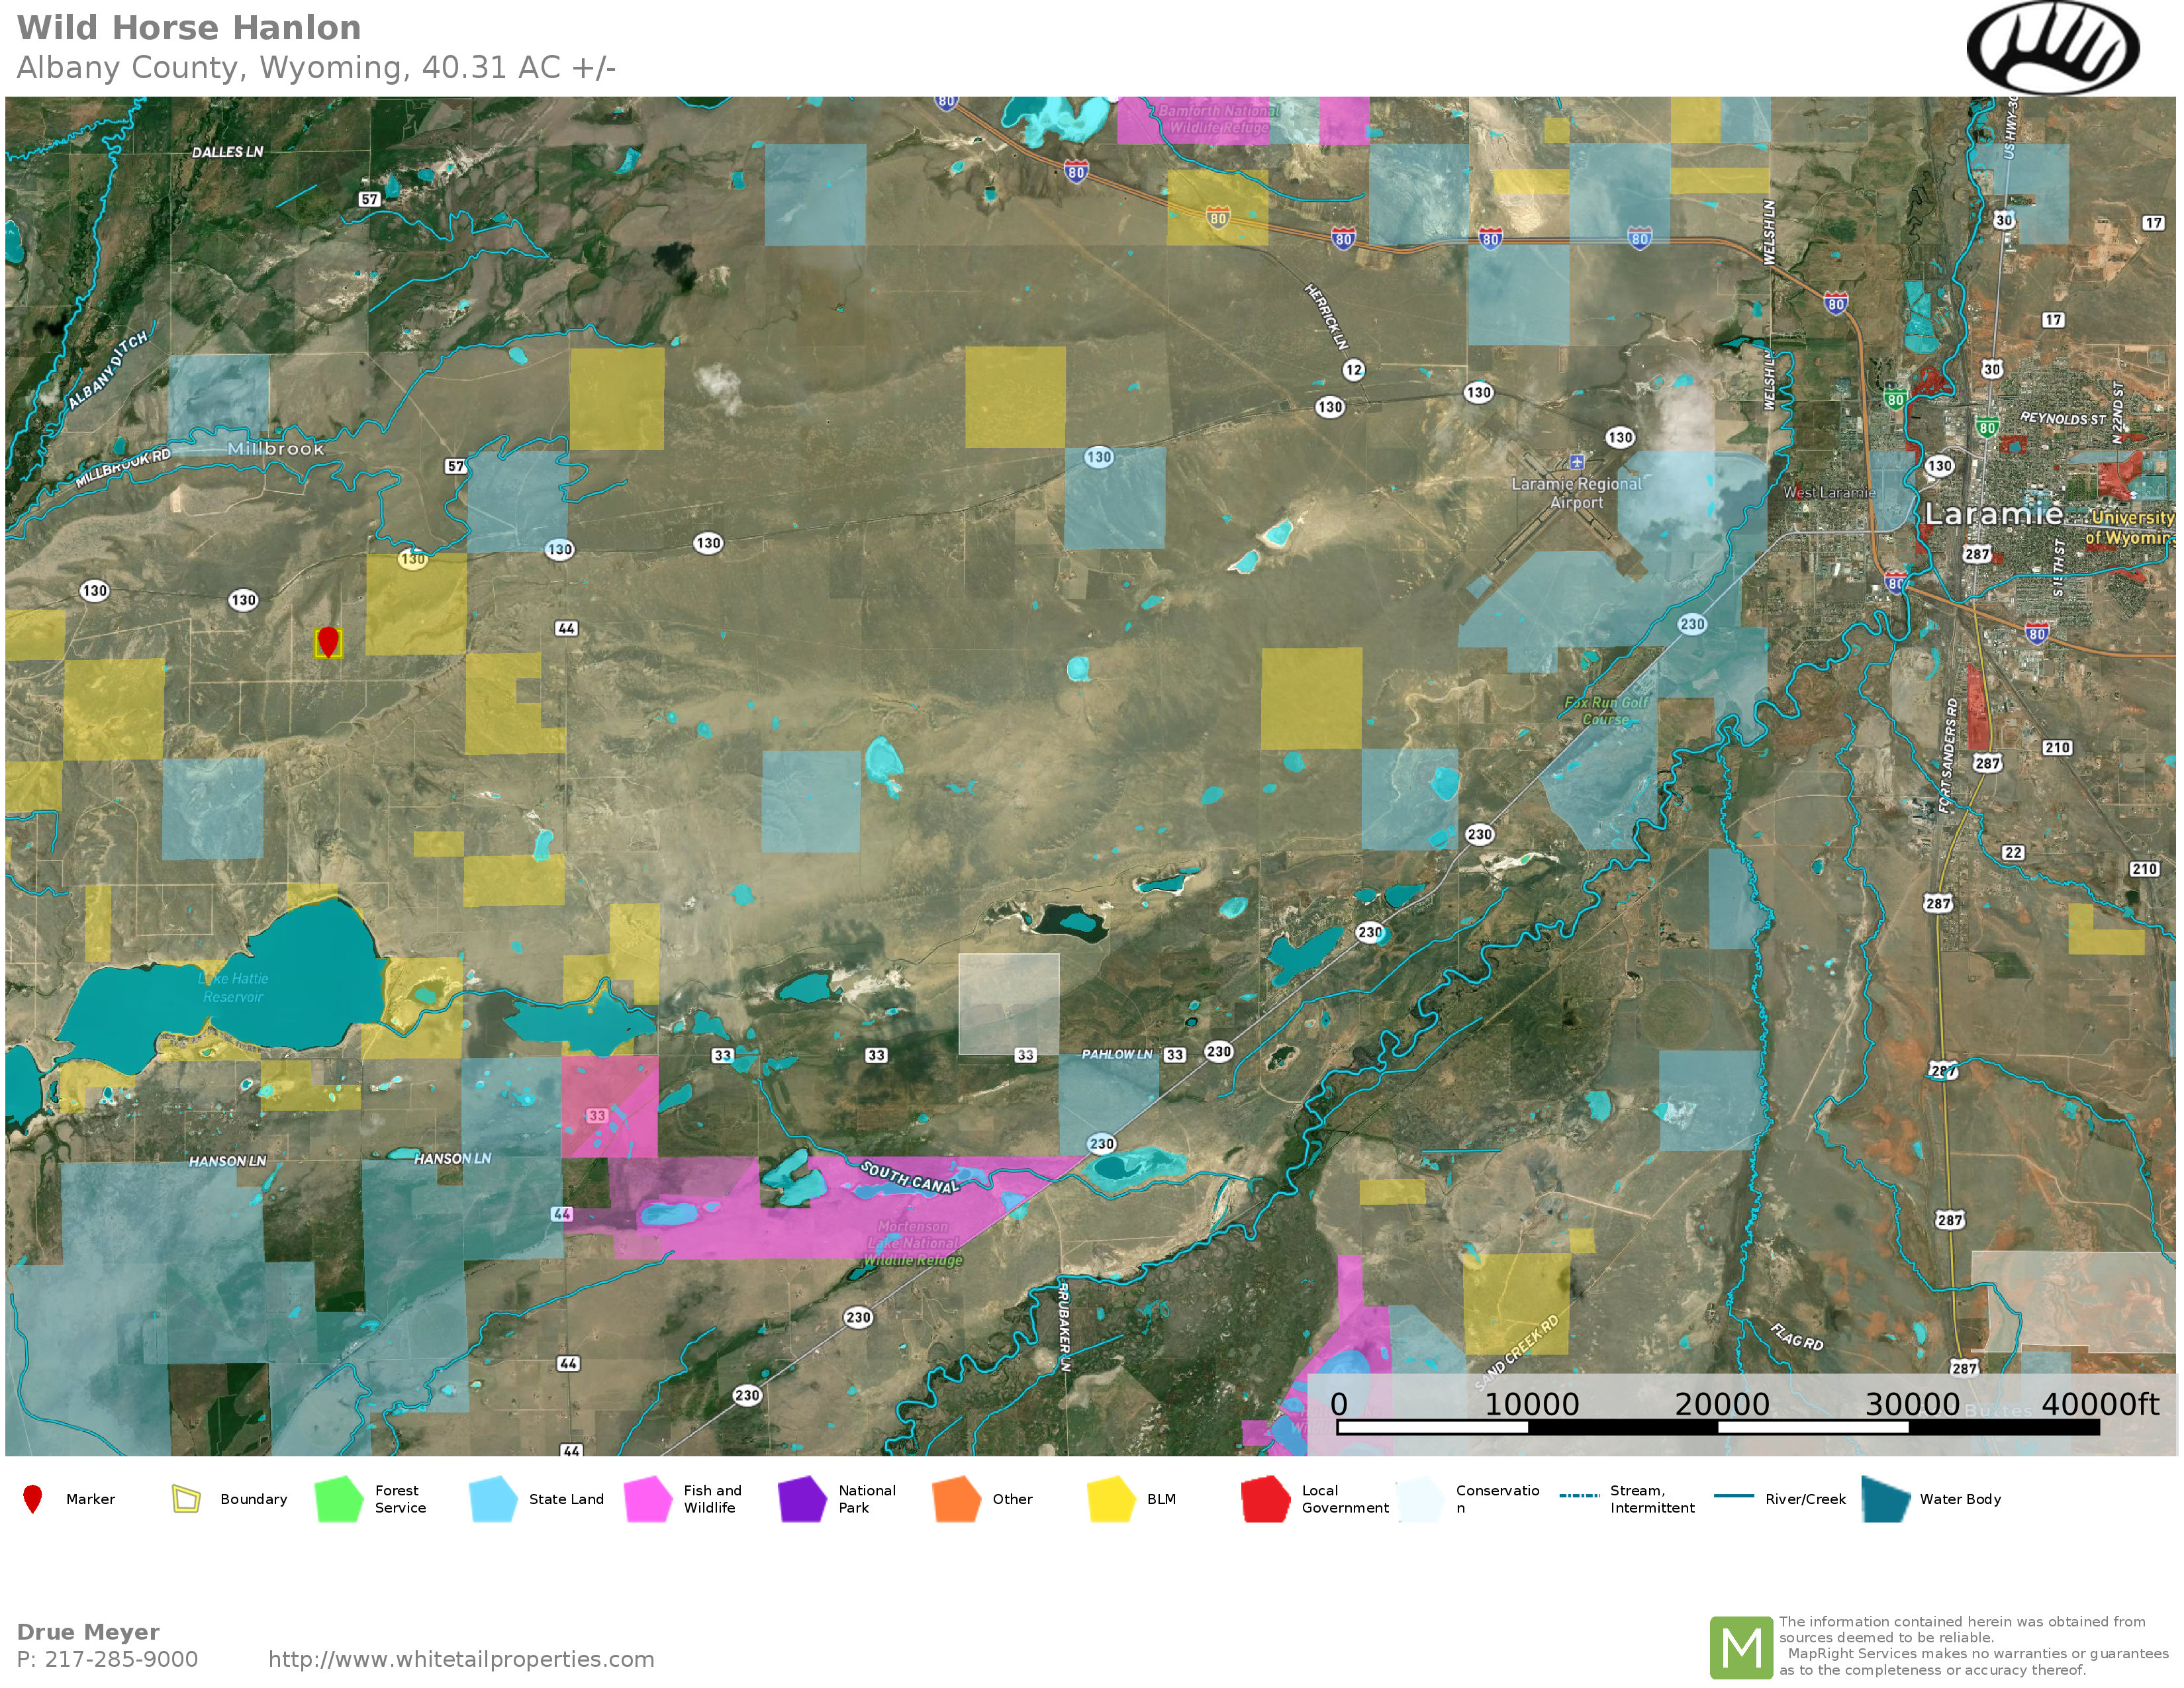Click the Millbrook place label
The height and width of the screenshot is (1688, 2184).
pyautogui.click(x=276, y=449)
